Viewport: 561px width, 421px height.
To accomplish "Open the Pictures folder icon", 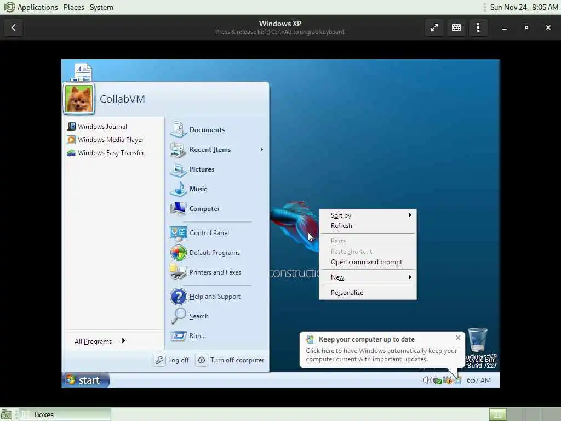I will [x=178, y=169].
